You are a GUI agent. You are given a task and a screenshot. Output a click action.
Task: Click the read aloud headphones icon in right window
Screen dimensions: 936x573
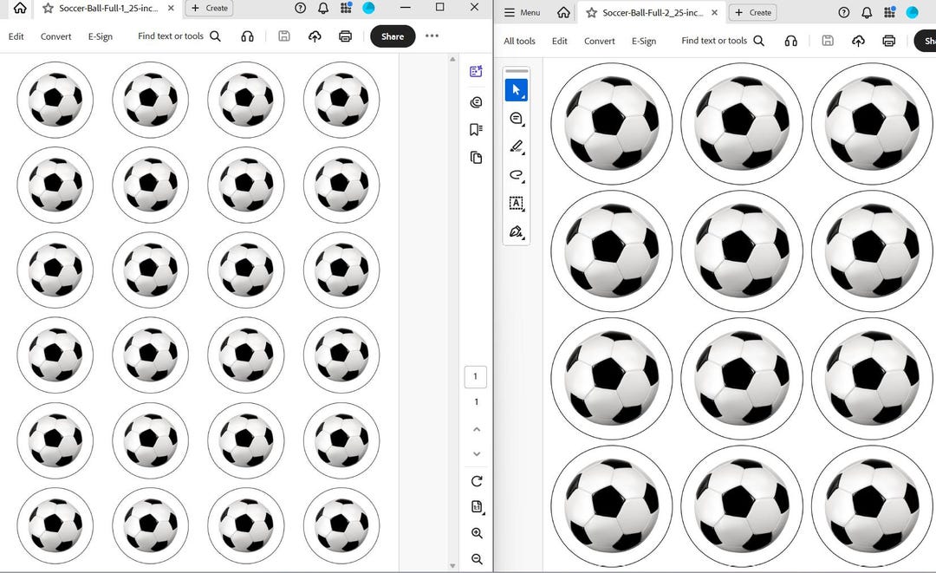coord(791,41)
